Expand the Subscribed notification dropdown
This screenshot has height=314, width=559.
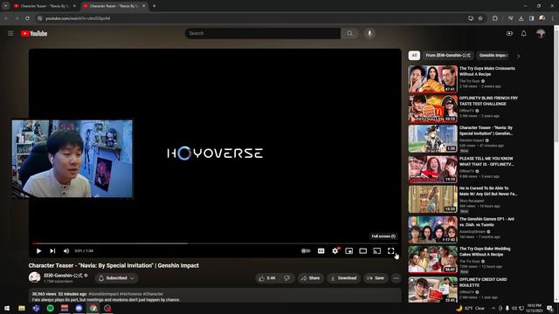click(116, 278)
